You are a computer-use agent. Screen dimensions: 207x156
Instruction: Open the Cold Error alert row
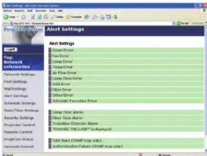[x=126, y=84]
